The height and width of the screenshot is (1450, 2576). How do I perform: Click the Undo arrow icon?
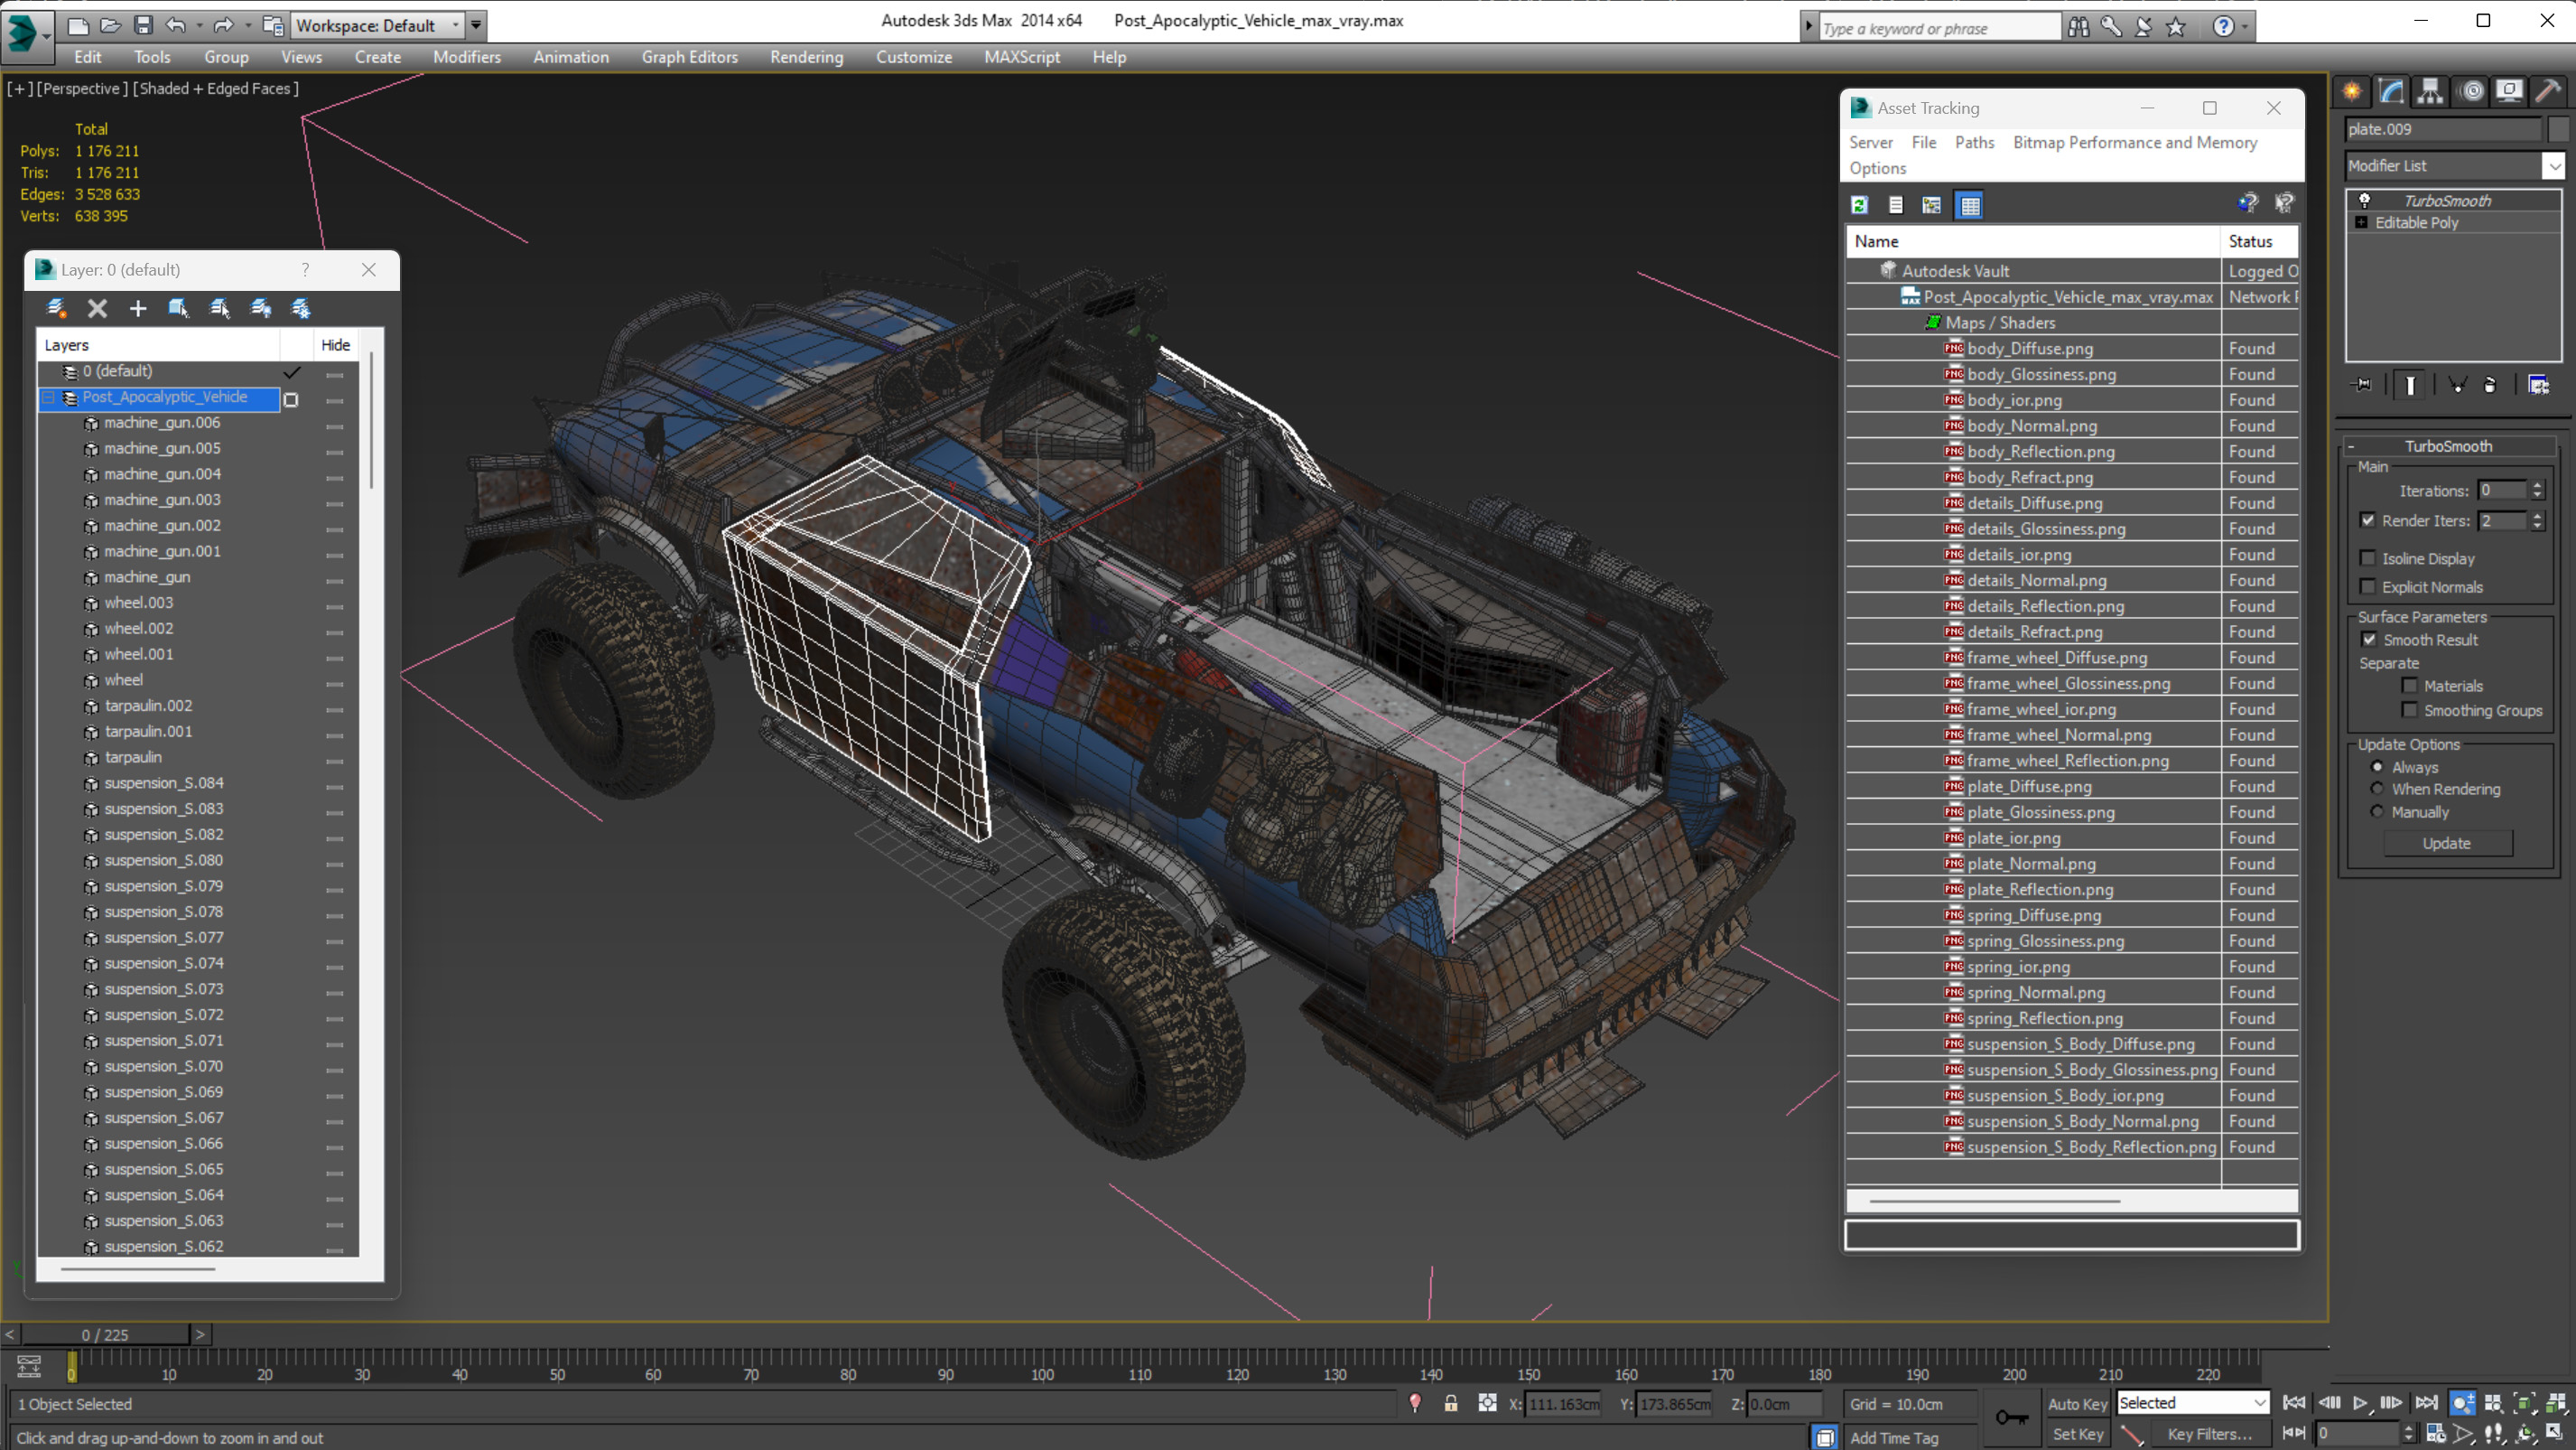click(175, 25)
